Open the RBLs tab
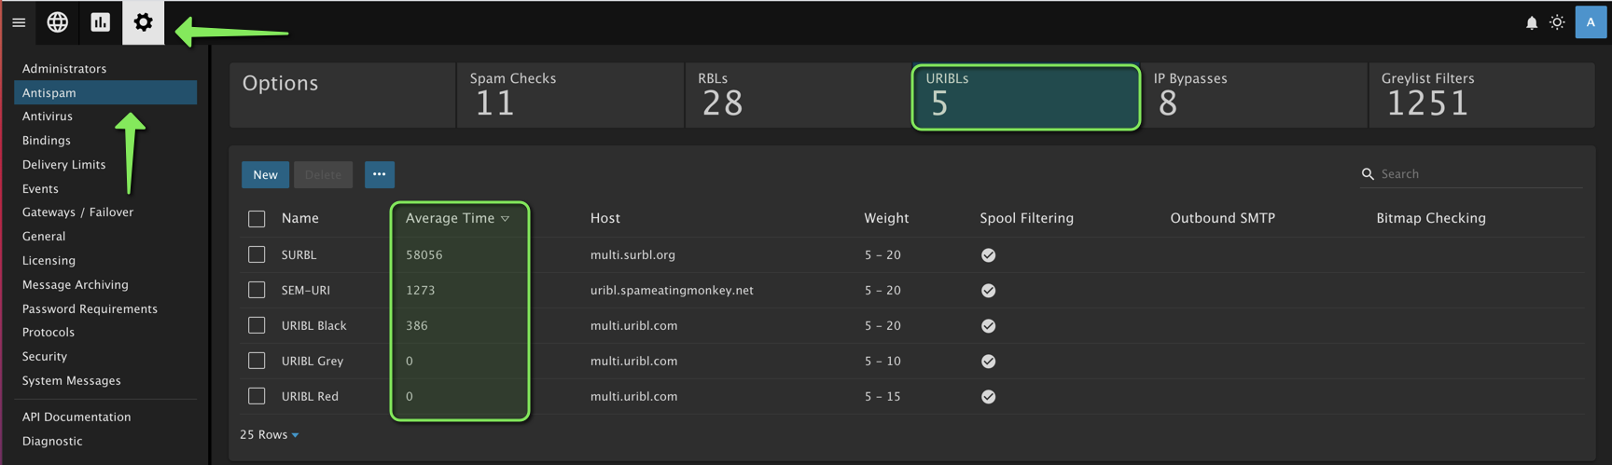The width and height of the screenshot is (1612, 465). 798,95
